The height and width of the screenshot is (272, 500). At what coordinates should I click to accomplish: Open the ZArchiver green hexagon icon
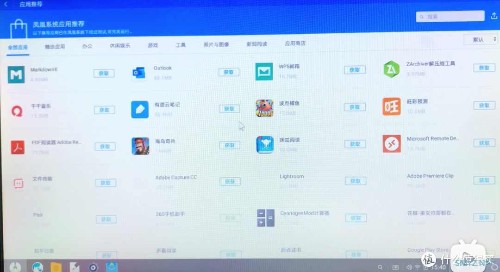click(391, 69)
